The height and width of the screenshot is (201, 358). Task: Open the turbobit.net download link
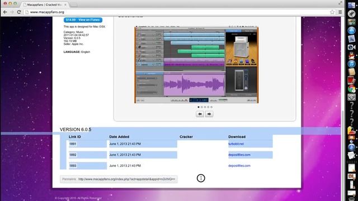point(236,144)
